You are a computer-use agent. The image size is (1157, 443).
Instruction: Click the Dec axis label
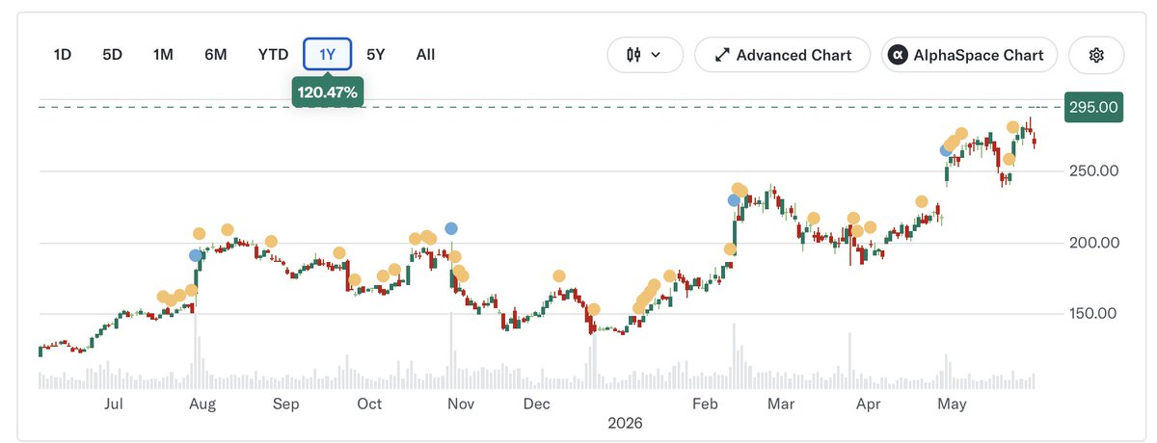[x=537, y=404]
